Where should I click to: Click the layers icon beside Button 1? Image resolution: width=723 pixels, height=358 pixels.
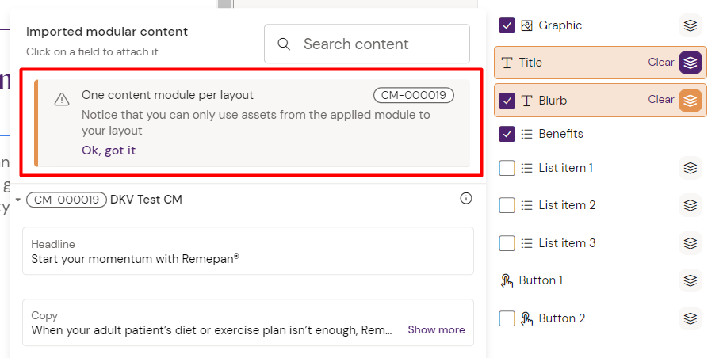tap(690, 280)
